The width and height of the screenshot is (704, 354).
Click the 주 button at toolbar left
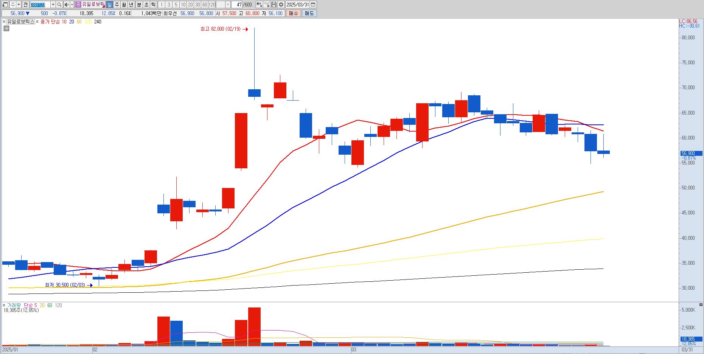13,5
